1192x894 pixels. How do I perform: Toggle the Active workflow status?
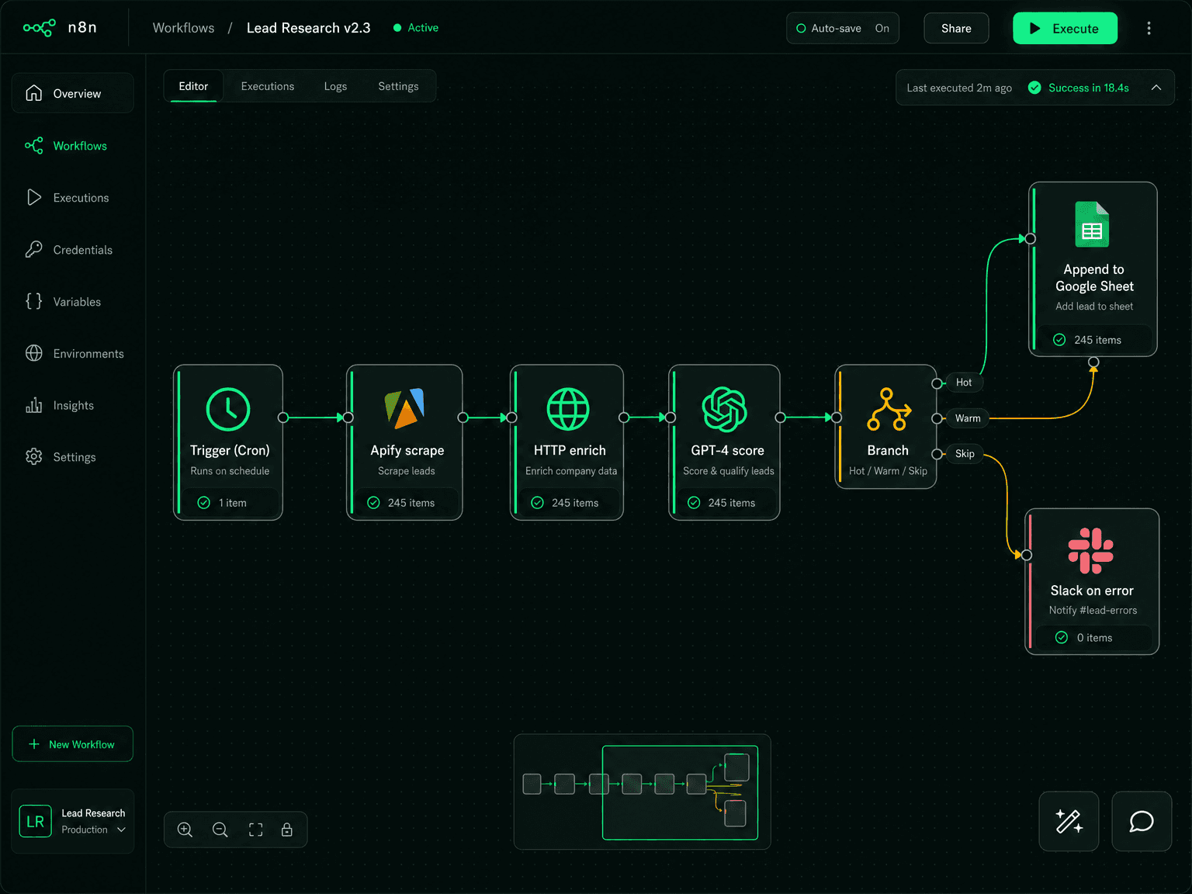[416, 28]
